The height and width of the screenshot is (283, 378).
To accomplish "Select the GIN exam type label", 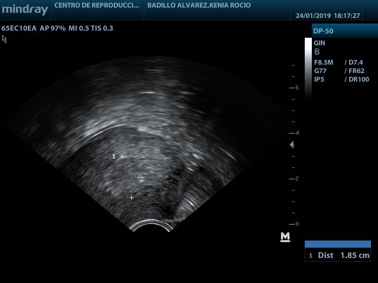I will pos(319,43).
